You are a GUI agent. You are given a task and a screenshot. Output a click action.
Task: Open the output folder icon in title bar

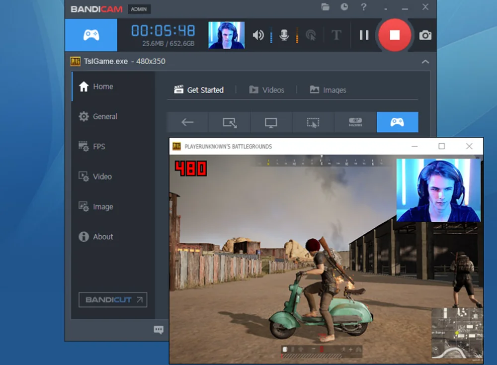pyautogui.click(x=325, y=6)
